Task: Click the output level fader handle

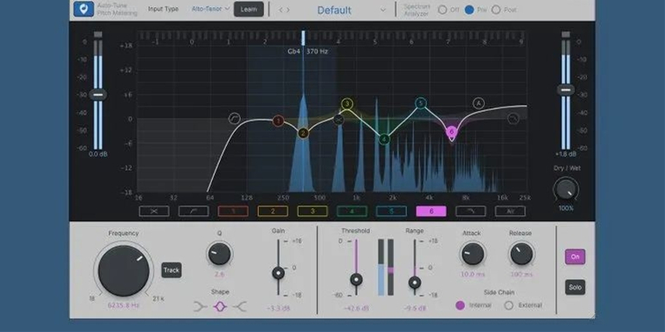Action: [565, 89]
